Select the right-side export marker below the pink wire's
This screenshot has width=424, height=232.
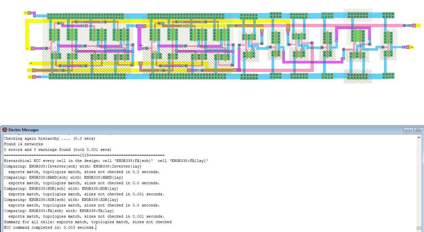pyautogui.click(x=412, y=47)
